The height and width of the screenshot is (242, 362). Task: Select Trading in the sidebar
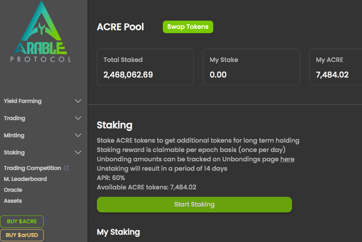pos(14,118)
